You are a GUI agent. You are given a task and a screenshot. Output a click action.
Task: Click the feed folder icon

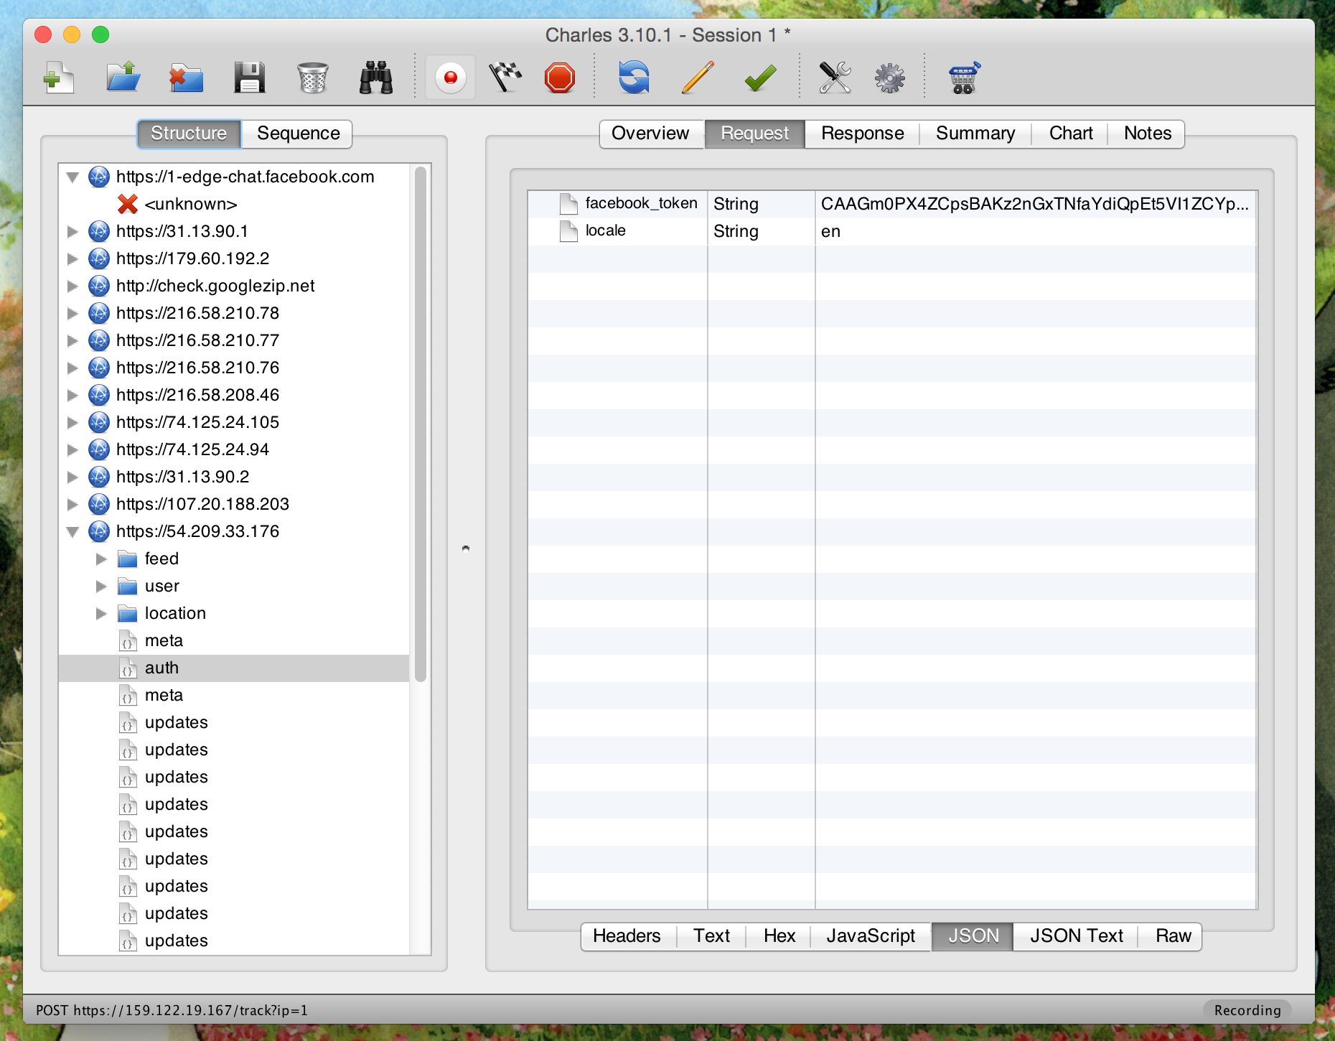[128, 559]
